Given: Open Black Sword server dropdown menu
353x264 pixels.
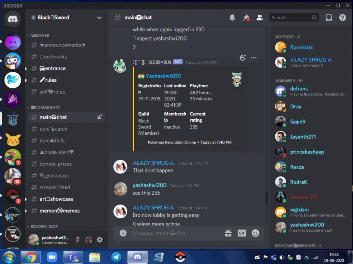Looking at the screenshot, I should point(99,18).
